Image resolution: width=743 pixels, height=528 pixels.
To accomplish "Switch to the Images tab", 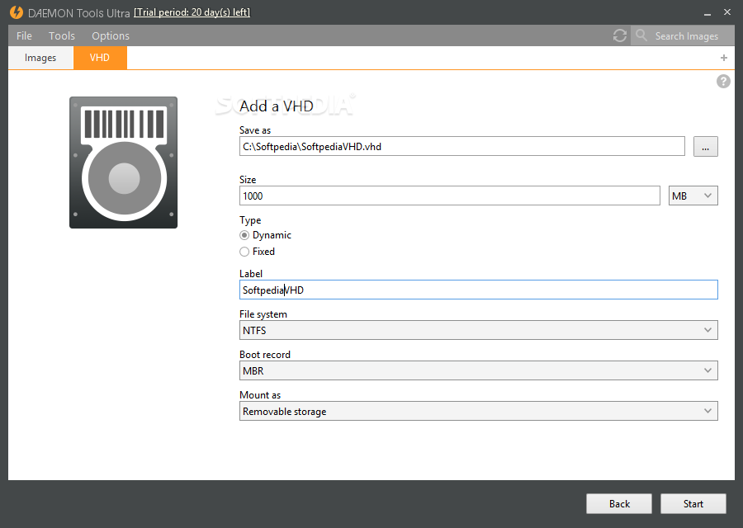I will [40, 58].
